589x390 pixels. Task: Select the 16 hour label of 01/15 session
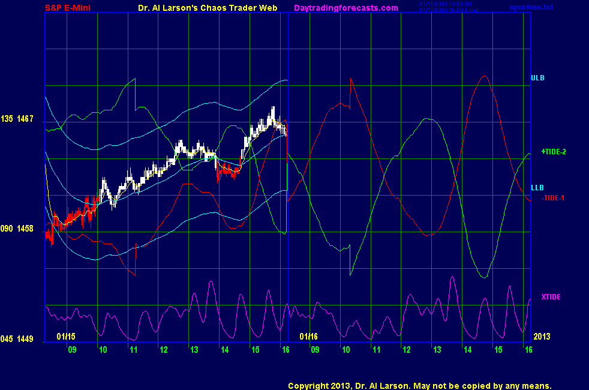286,350
